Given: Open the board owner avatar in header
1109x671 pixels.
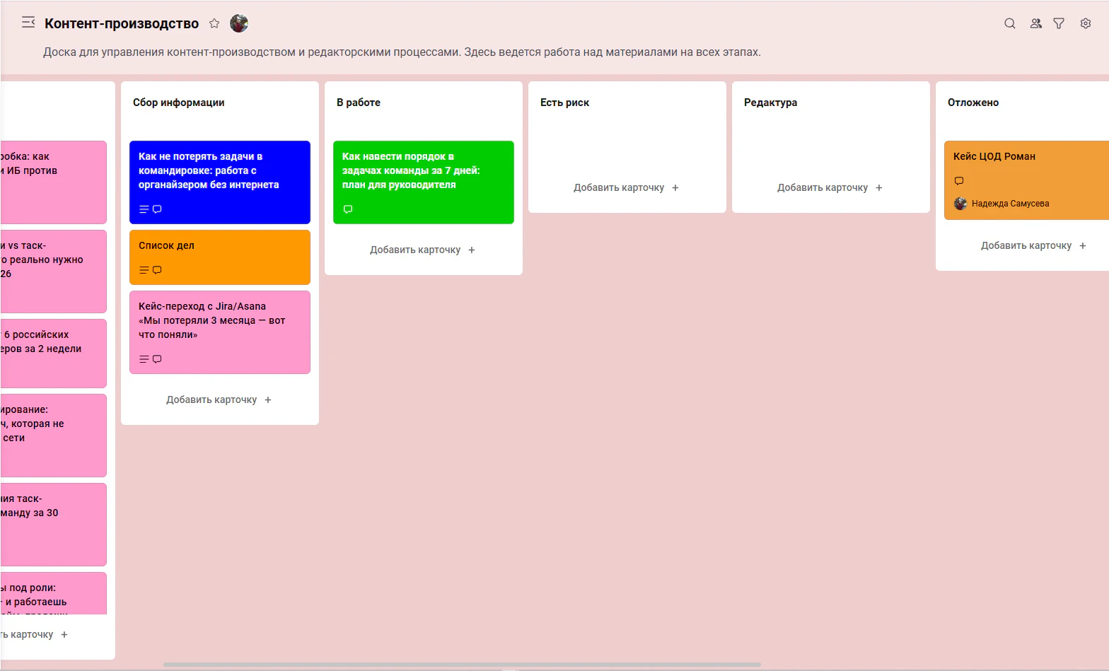Looking at the screenshot, I should 239,23.
